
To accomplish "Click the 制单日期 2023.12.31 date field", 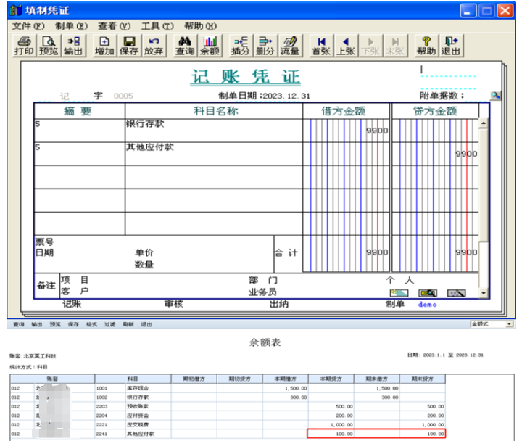I will tap(286, 96).
